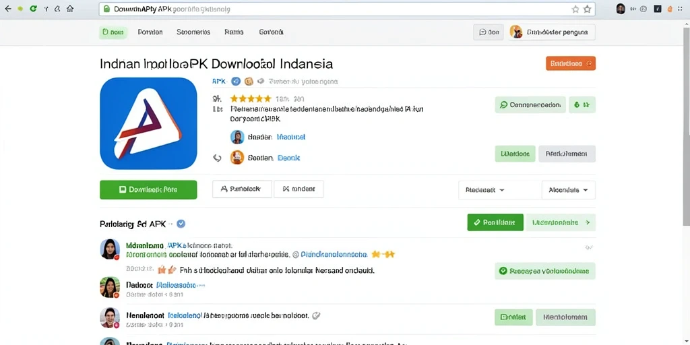The height and width of the screenshot is (345, 690).
Task: Click the verified badge next to 'Pariolarigy Ad APK'
Action: [181, 224]
